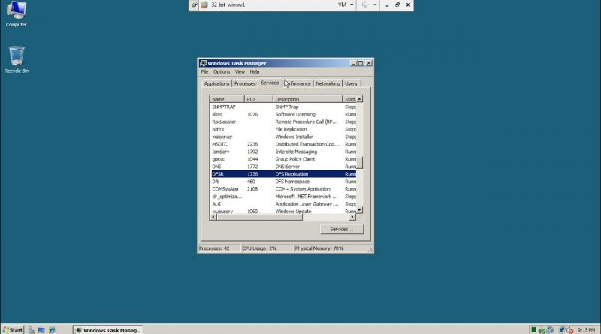Select the COMSysApp service row
The height and width of the screenshot is (334, 601).
click(283, 189)
